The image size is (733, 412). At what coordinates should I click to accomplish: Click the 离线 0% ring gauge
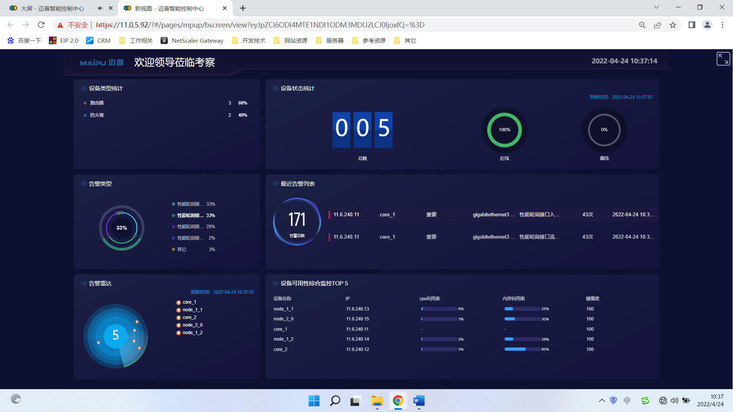pyautogui.click(x=604, y=130)
